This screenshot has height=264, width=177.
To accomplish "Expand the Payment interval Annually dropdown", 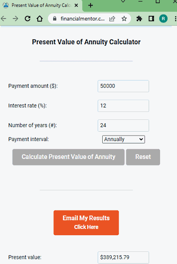I will pos(124,139).
